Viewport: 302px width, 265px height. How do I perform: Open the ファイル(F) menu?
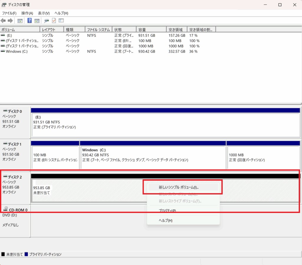[x=9, y=13]
